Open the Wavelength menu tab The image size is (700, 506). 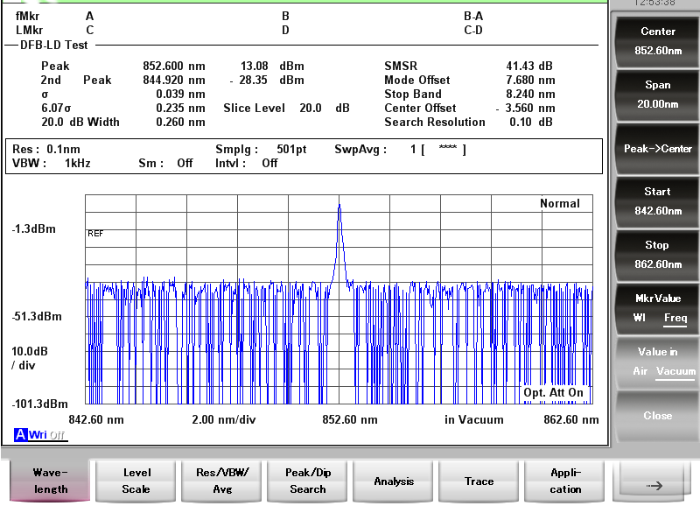click(x=51, y=481)
